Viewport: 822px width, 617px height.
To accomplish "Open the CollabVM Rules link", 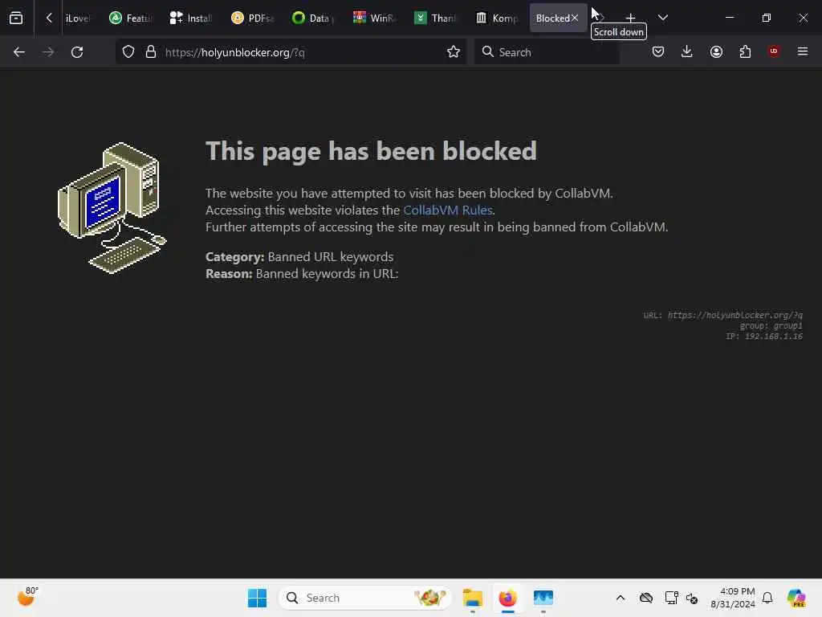I will tap(448, 210).
